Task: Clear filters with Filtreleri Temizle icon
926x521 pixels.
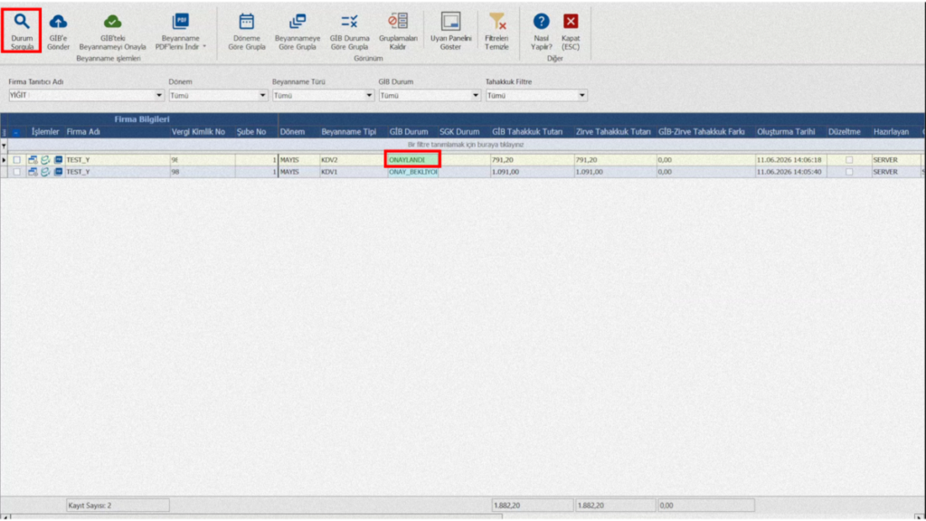Action: 497,22
